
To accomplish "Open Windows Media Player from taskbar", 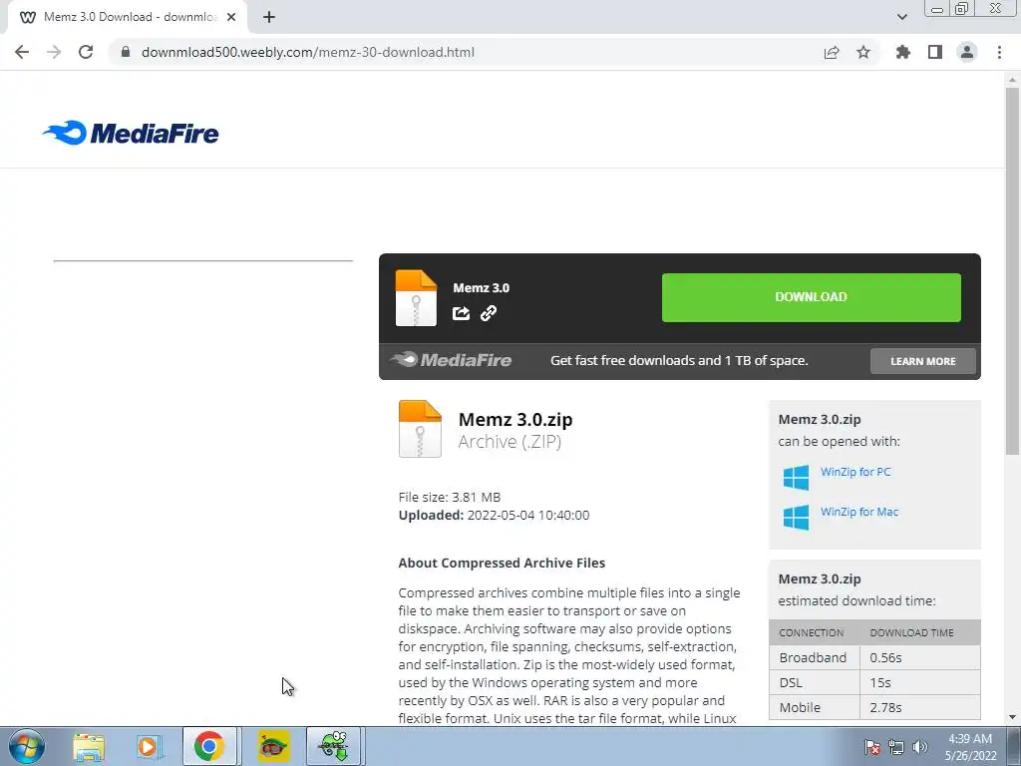I will [150, 747].
